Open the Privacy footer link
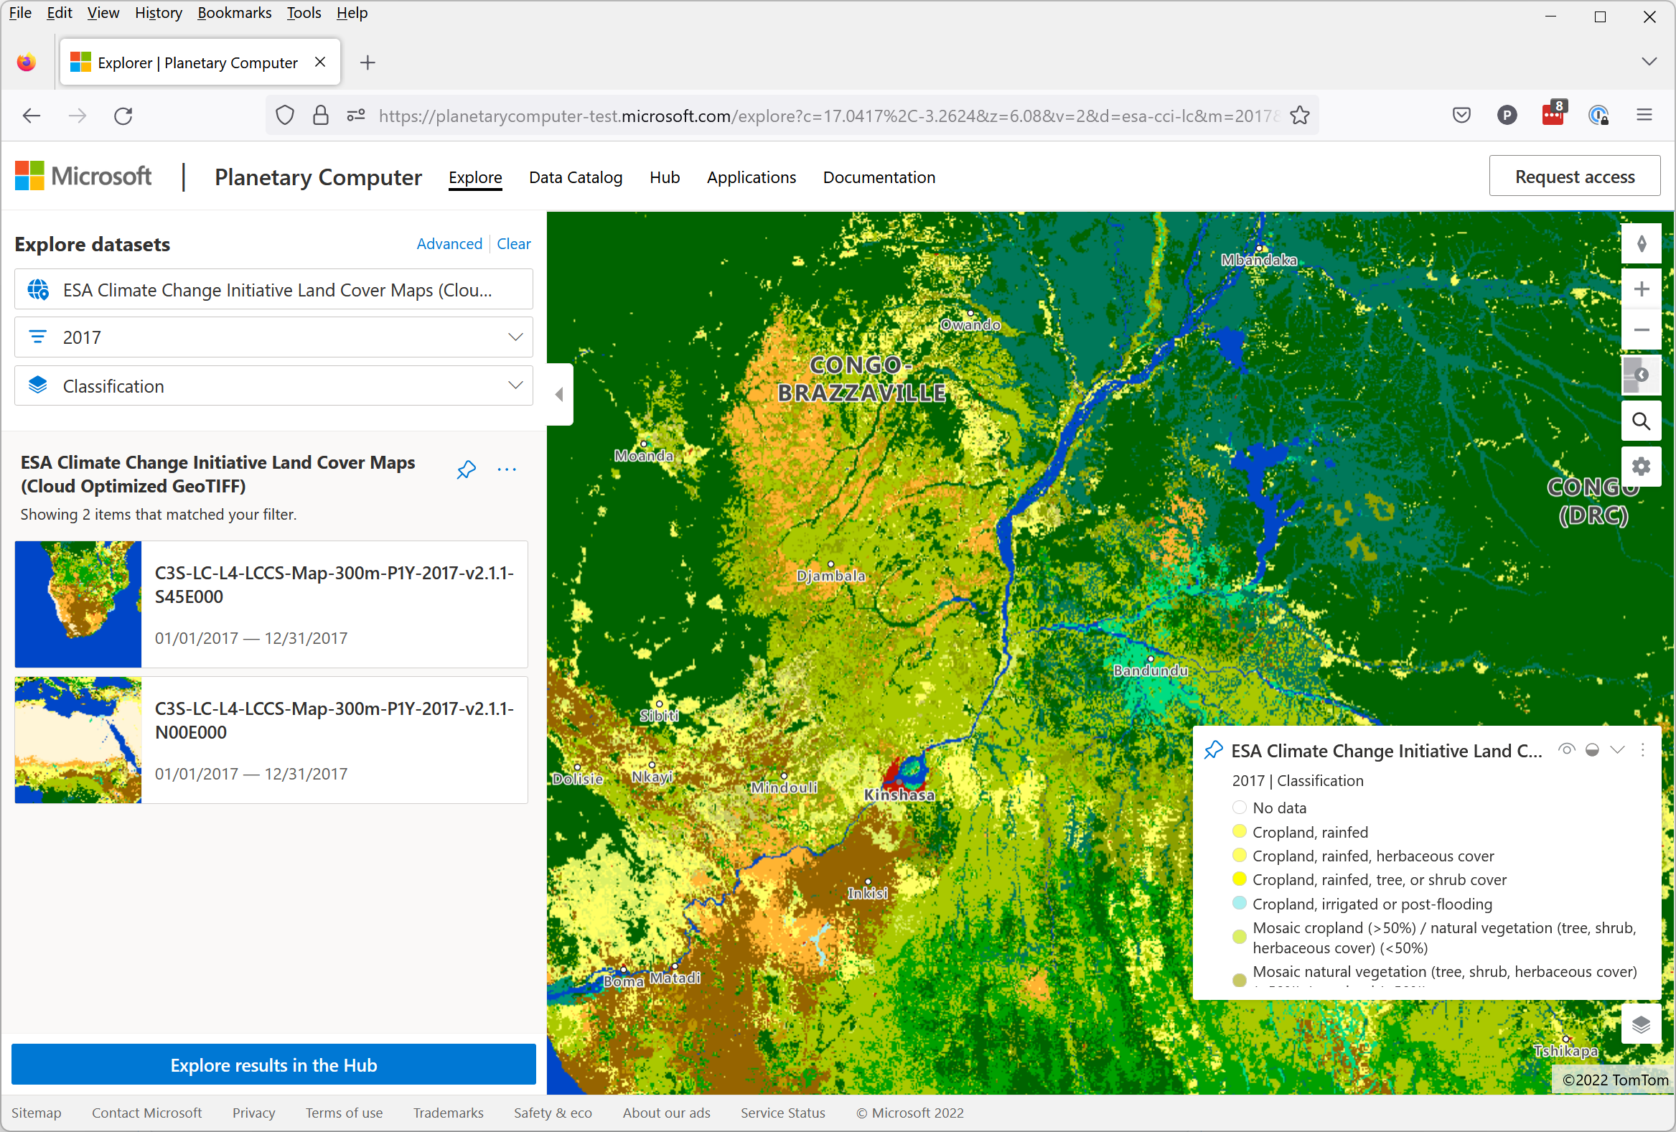This screenshot has height=1132, width=1676. click(253, 1113)
